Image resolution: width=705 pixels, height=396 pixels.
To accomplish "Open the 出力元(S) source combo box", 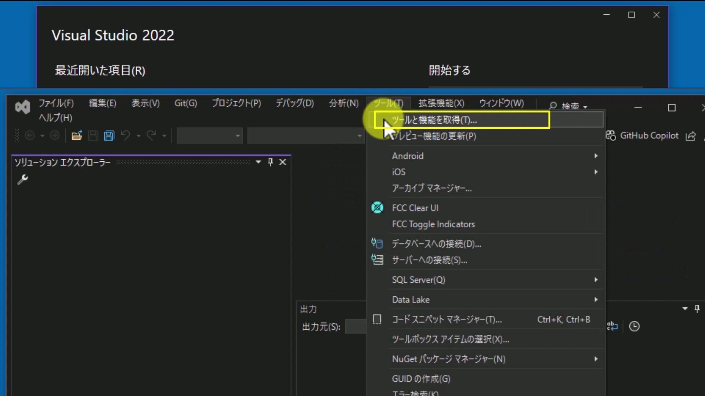I will [356, 326].
